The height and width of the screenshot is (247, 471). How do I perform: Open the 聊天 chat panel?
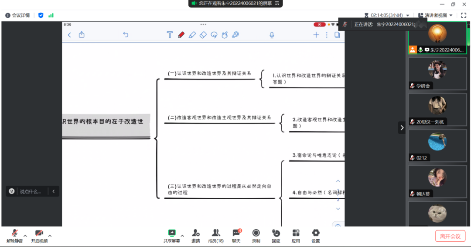pyautogui.click(x=236, y=235)
